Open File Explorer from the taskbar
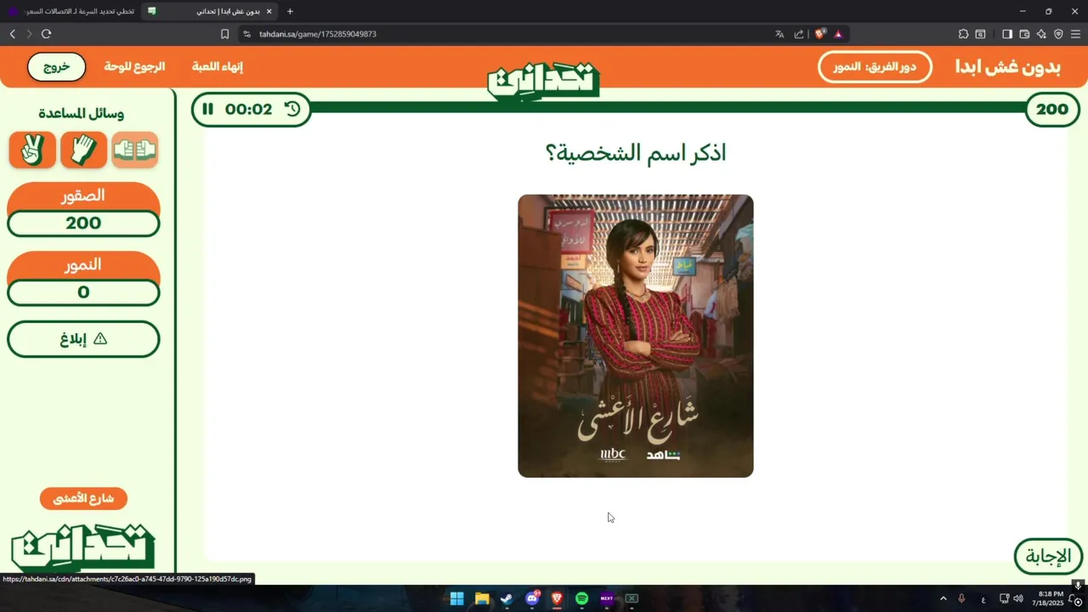1088x612 pixels. click(482, 598)
